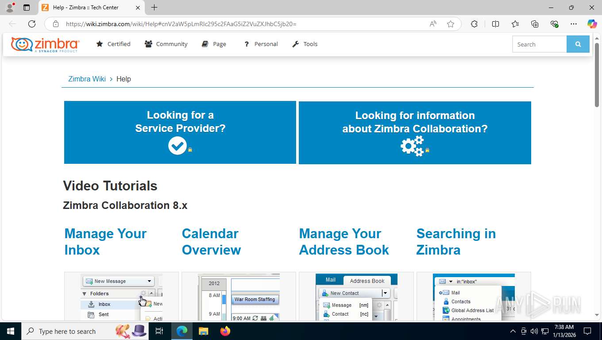Open the Manage Your Address Book link
602x340 pixels.
click(x=344, y=242)
